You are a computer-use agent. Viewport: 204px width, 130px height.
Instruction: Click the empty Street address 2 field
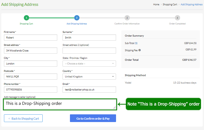(89, 51)
